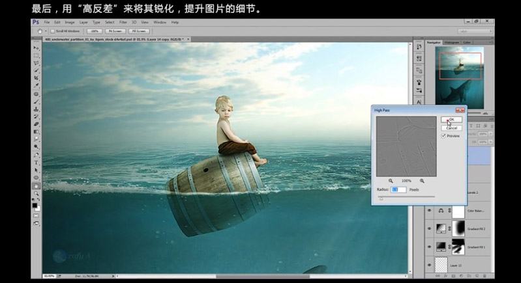
Task: Select the Quick Selection tool
Action: point(37,70)
